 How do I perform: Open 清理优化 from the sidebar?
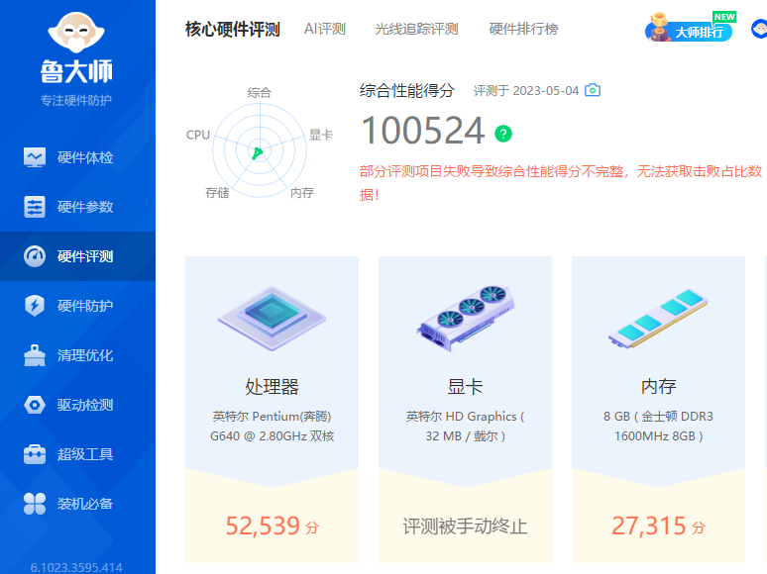[77, 355]
